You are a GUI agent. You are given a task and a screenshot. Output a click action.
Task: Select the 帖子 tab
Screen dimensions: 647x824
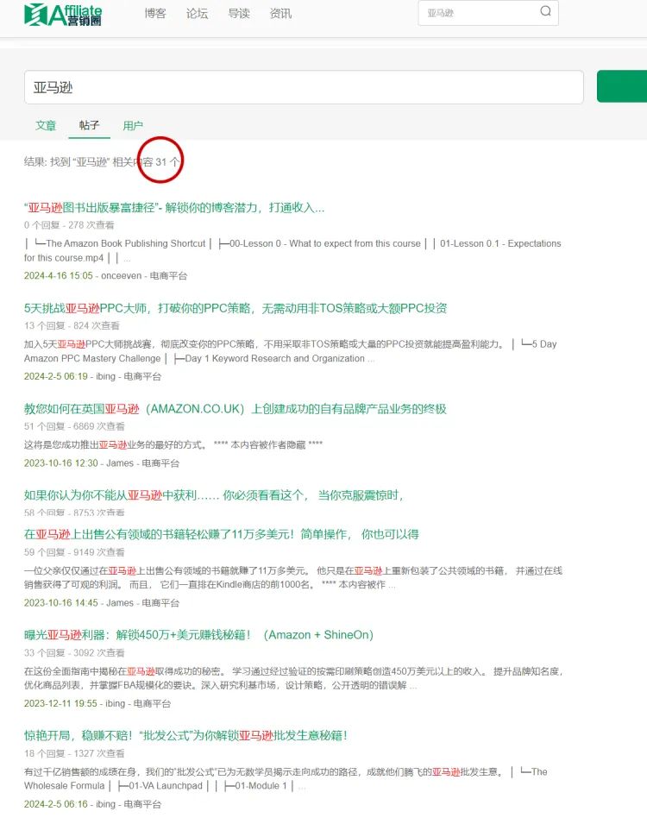90,125
